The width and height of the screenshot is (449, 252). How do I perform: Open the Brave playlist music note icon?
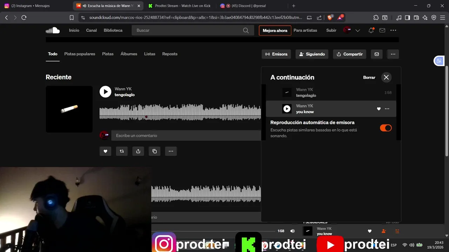(399, 17)
